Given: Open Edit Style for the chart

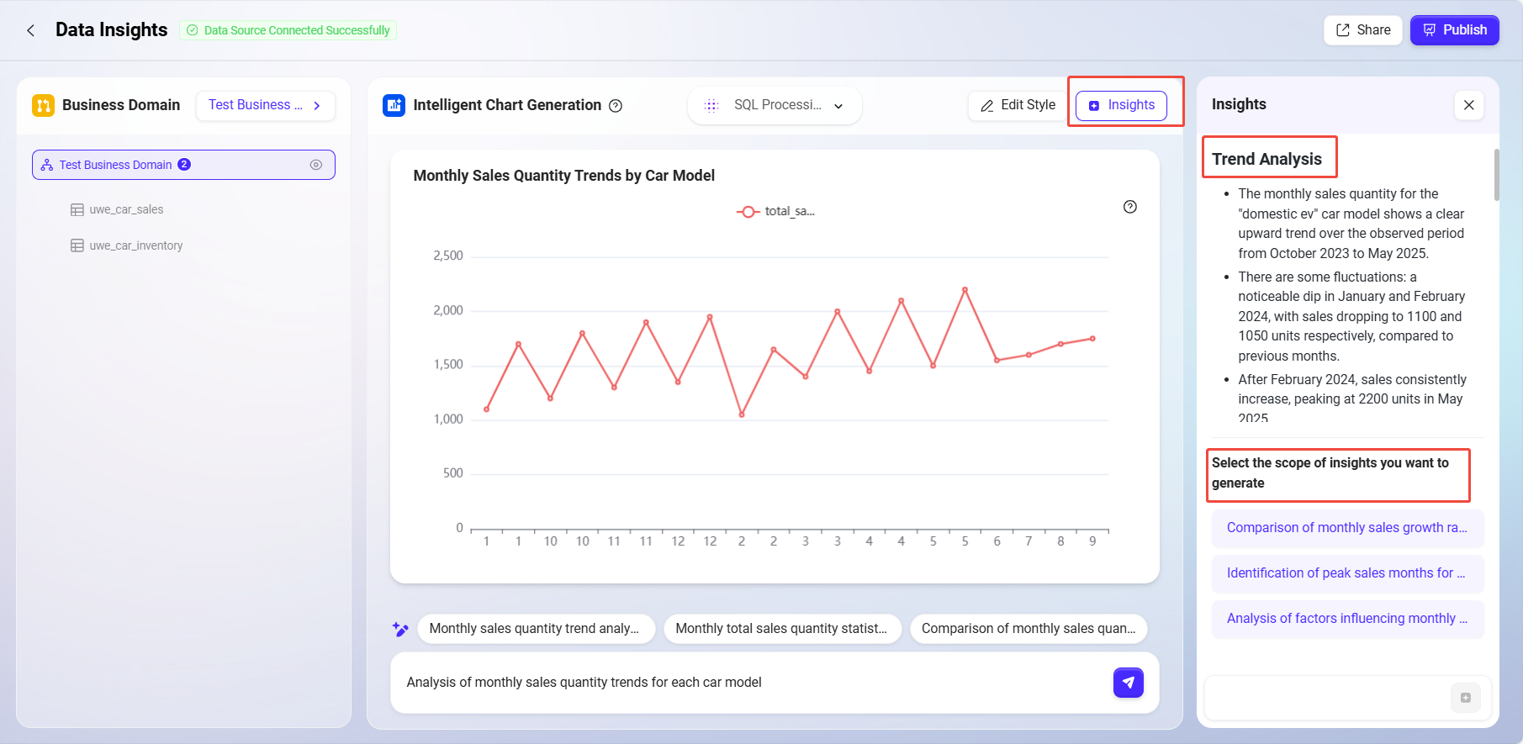Looking at the screenshot, I should tap(1018, 106).
